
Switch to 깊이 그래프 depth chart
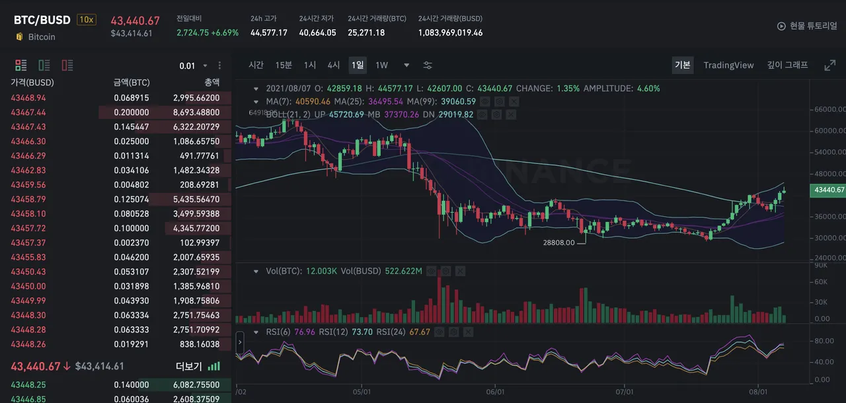point(787,65)
